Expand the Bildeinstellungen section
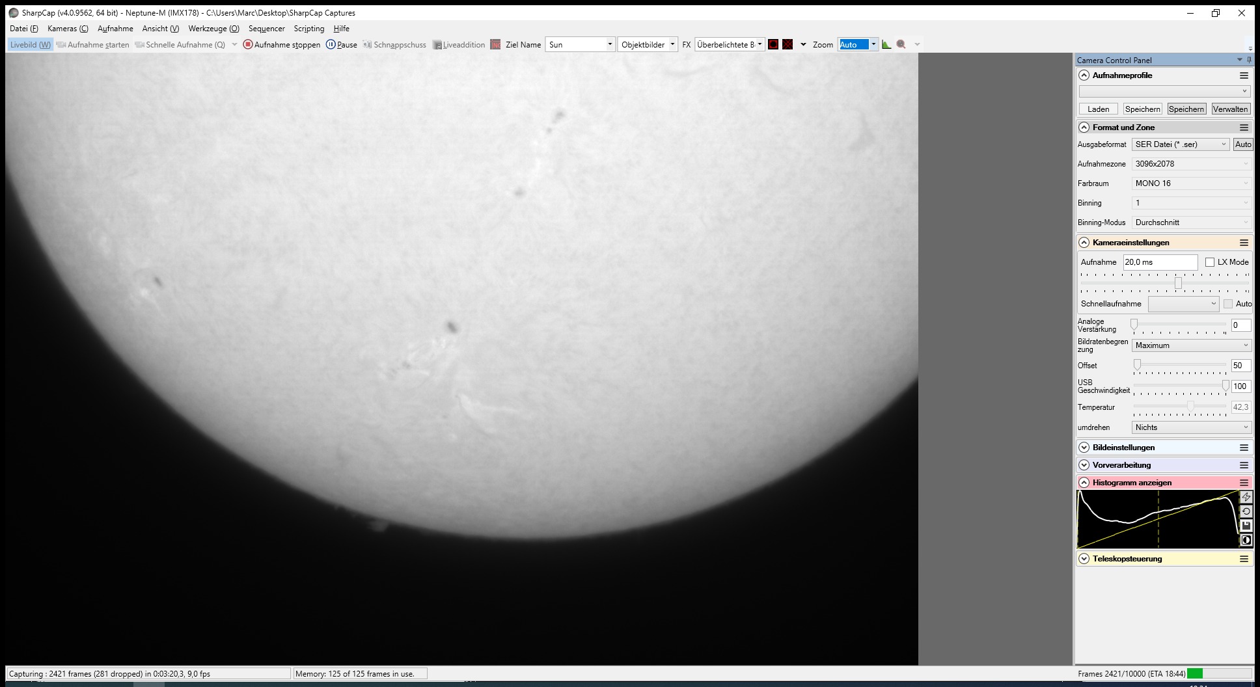This screenshot has width=1260, height=687. 1084,448
